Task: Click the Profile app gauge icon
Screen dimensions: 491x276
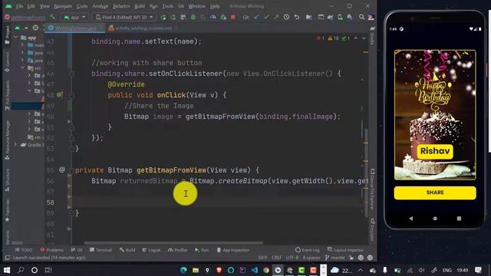Action: click(213, 17)
